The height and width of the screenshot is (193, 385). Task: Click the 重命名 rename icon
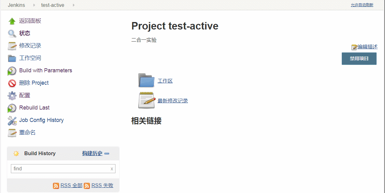pos(12,132)
